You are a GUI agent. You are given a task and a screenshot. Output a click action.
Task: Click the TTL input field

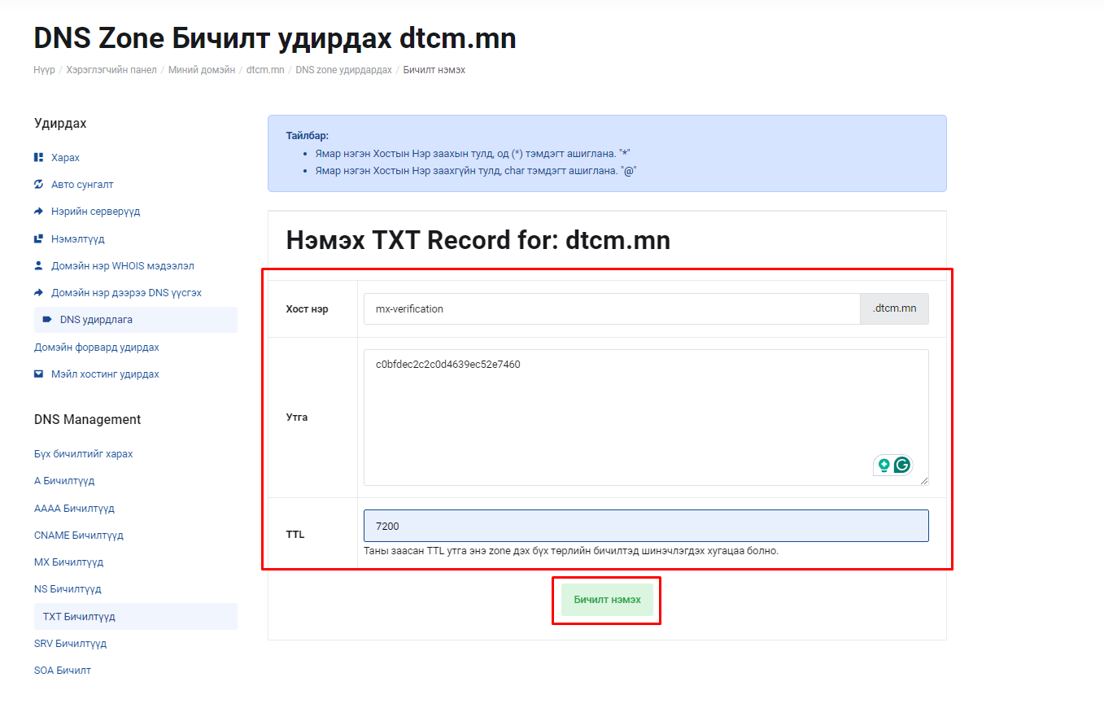(646, 526)
